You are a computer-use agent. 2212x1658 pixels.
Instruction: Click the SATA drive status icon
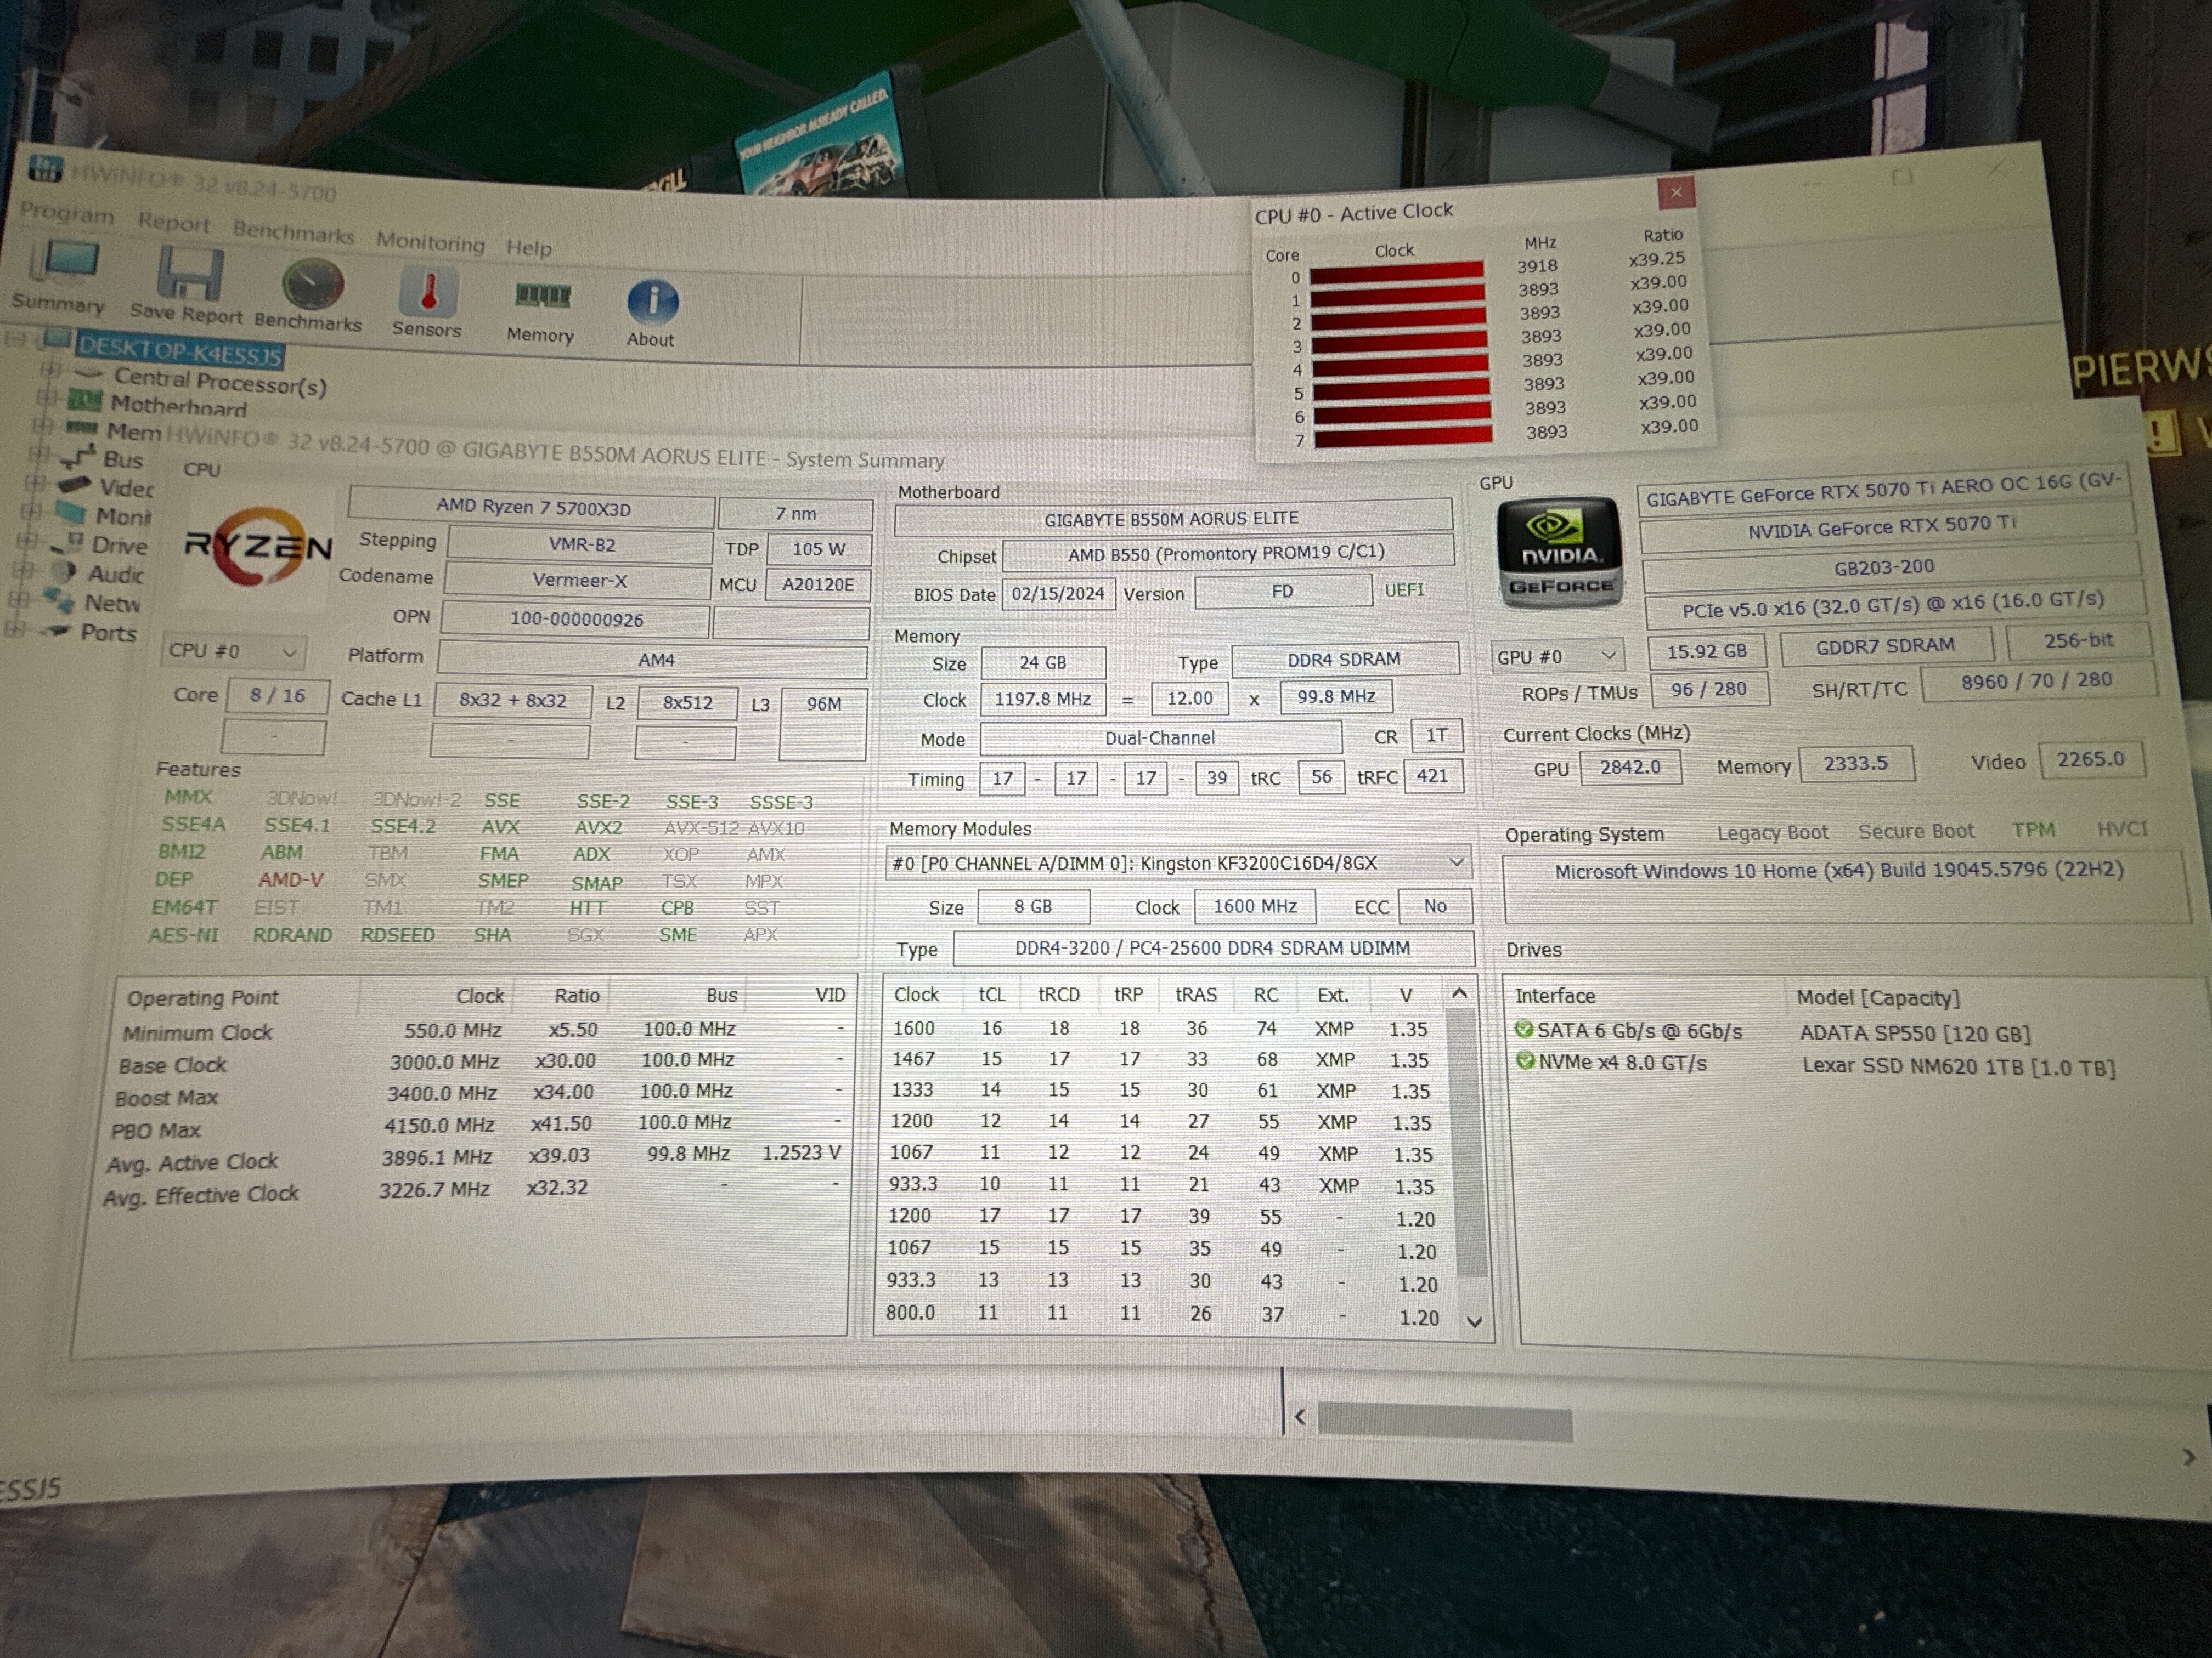tap(1523, 1029)
